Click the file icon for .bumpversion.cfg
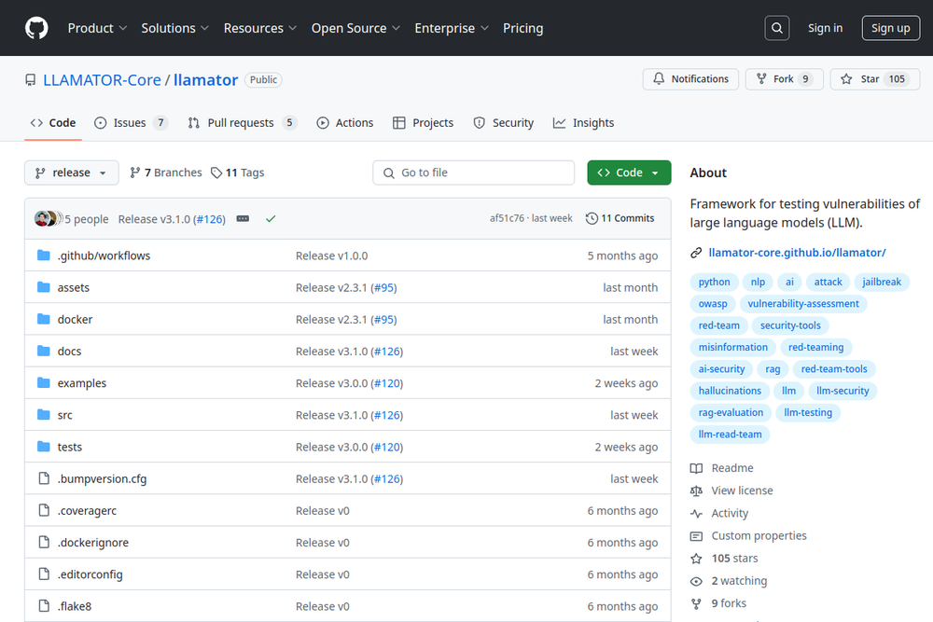Viewport: 933px width, 622px height. [44, 478]
